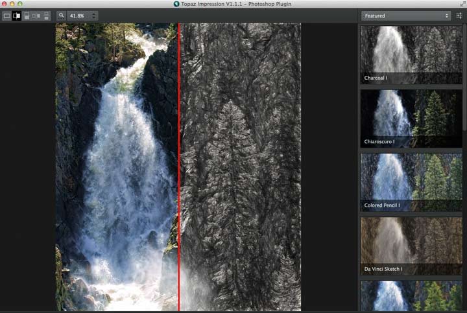Screen dimensions: 467x313
Task: Click the red split-view divider line
Action: (x=179, y=167)
